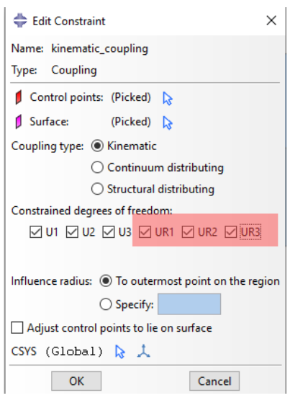Toggle the UR2 checkbox
The height and width of the screenshot is (398, 290).
[188, 232]
